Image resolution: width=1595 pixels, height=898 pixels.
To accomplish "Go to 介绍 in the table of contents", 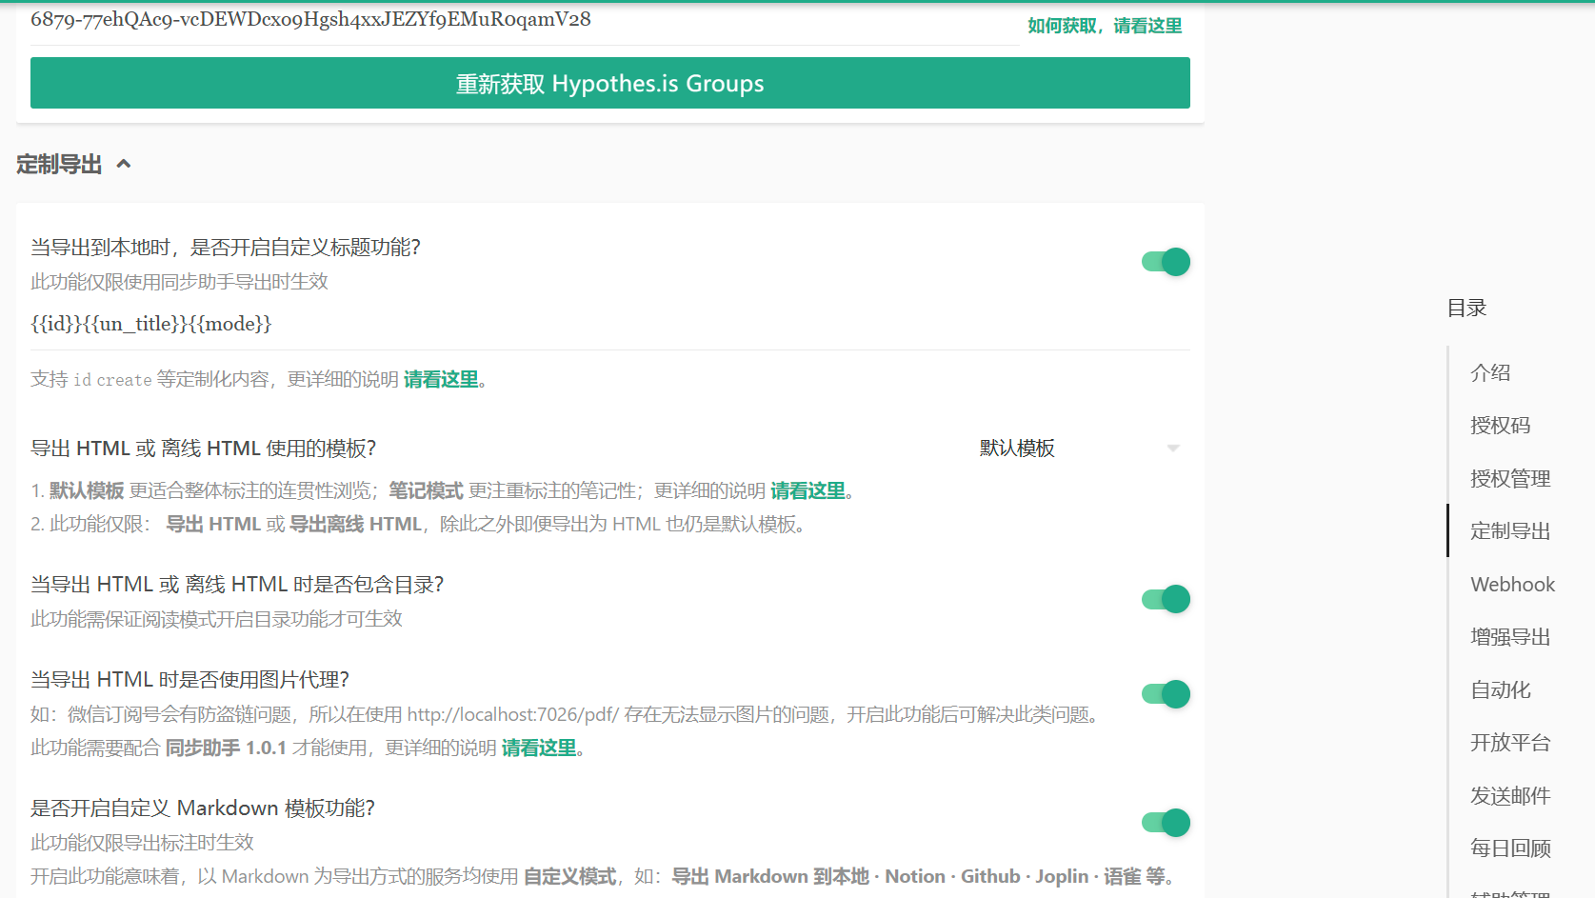I will [x=1490, y=372].
